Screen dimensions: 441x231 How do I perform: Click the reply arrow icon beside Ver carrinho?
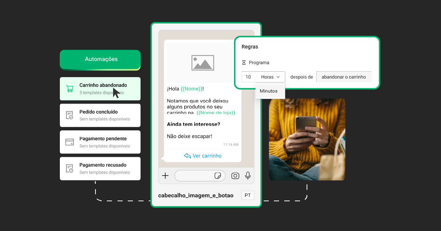click(x=187, y=156)
